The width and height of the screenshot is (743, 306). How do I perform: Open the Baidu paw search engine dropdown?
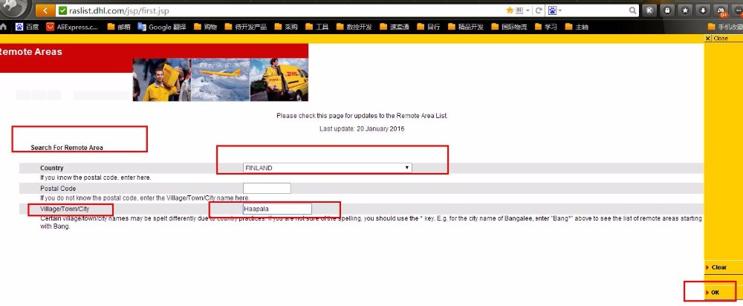tap(554, 10)
